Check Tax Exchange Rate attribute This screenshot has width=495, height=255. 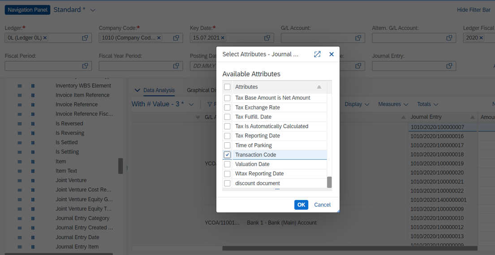pyautogui.click(x=227, y=107)
